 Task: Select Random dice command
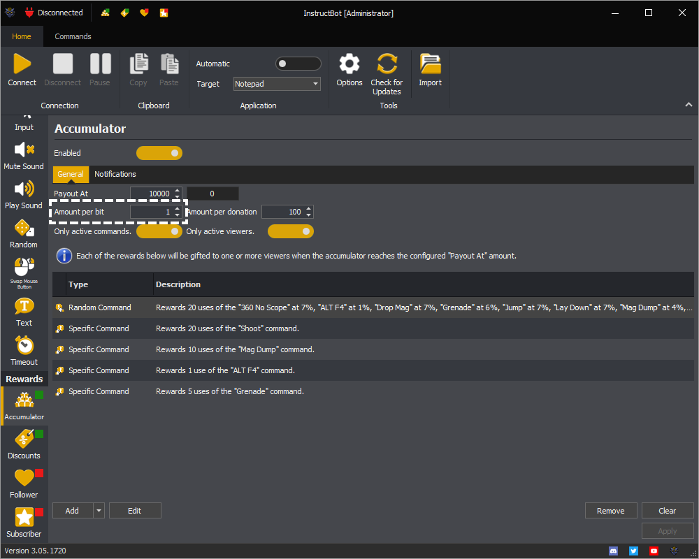point(24,234)
